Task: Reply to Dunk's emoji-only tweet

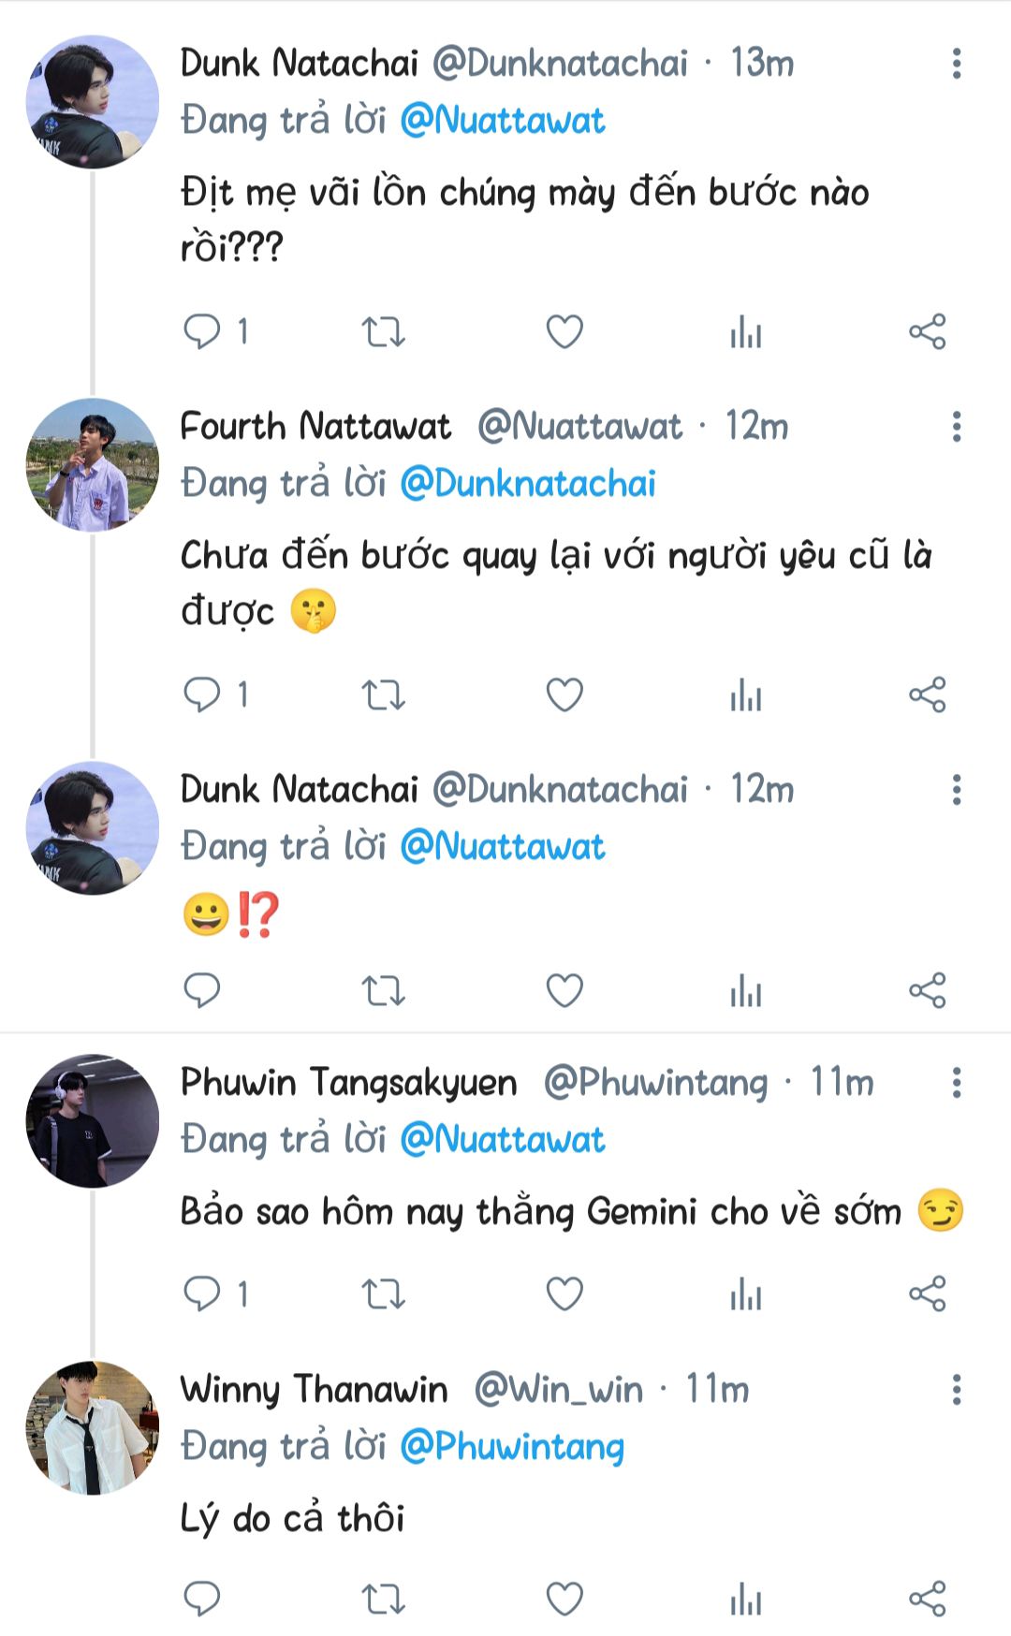Action: tap(202, 990)
